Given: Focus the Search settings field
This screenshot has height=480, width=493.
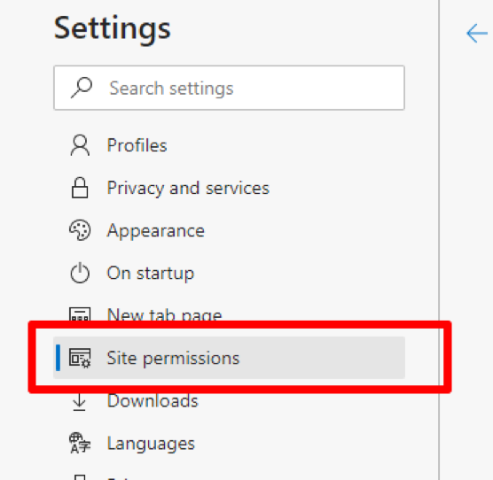Looking at the screenshot, I should click(x=229, y=88).
